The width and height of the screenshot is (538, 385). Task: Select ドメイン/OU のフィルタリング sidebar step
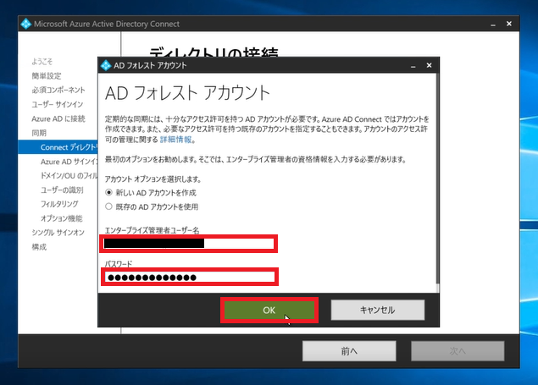(69, 176)
